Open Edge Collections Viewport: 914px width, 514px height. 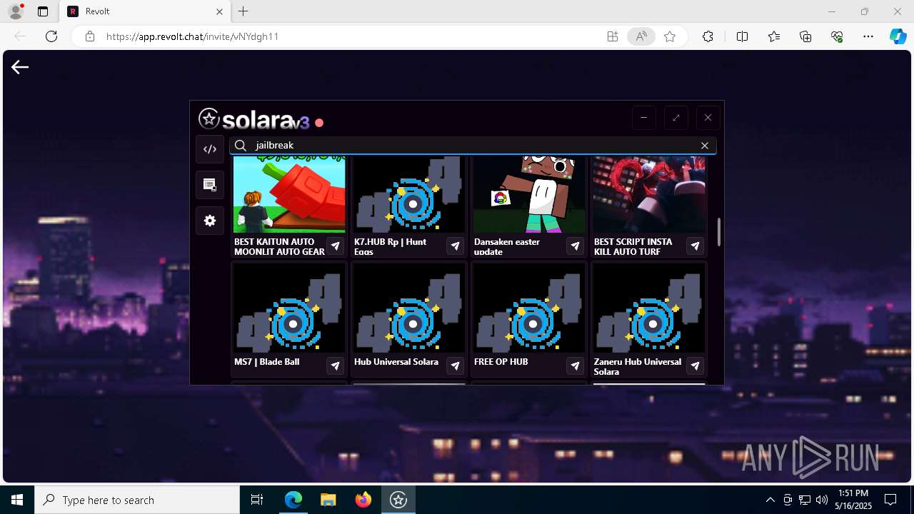click(805, 36)
